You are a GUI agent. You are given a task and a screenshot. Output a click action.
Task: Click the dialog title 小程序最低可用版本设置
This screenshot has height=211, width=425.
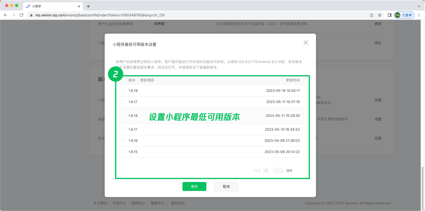pos(135,44)
